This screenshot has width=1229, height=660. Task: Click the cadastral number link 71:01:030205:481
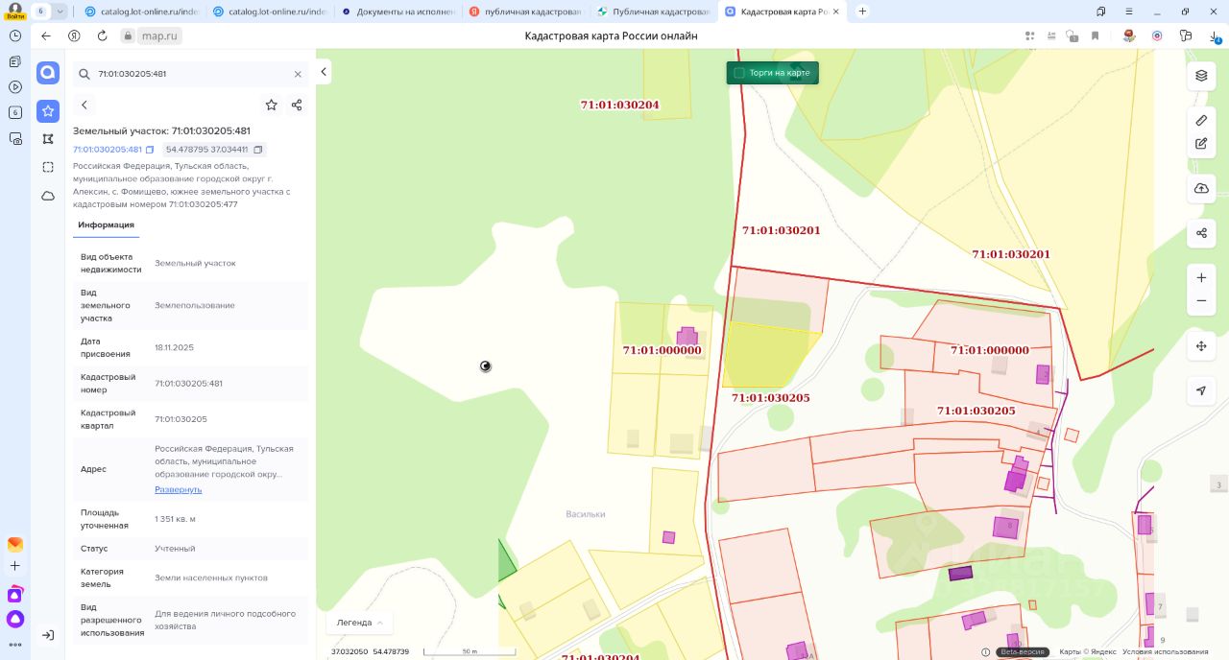pos(108,150)
